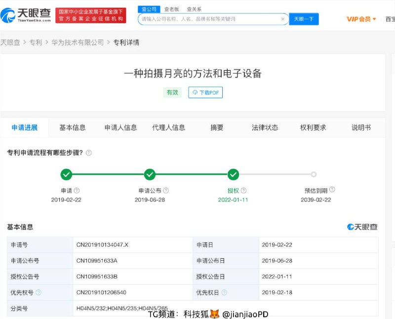
Task: Switch to the 查老板 search tab
Action: click(x=170, y=9)
